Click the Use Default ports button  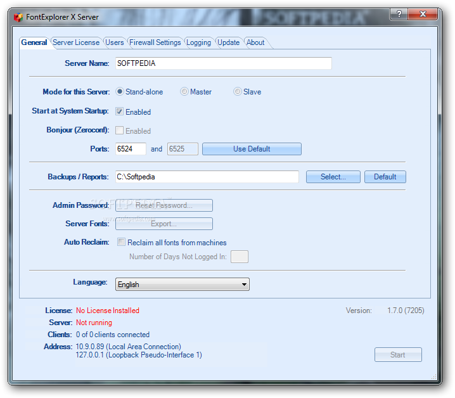252,149
